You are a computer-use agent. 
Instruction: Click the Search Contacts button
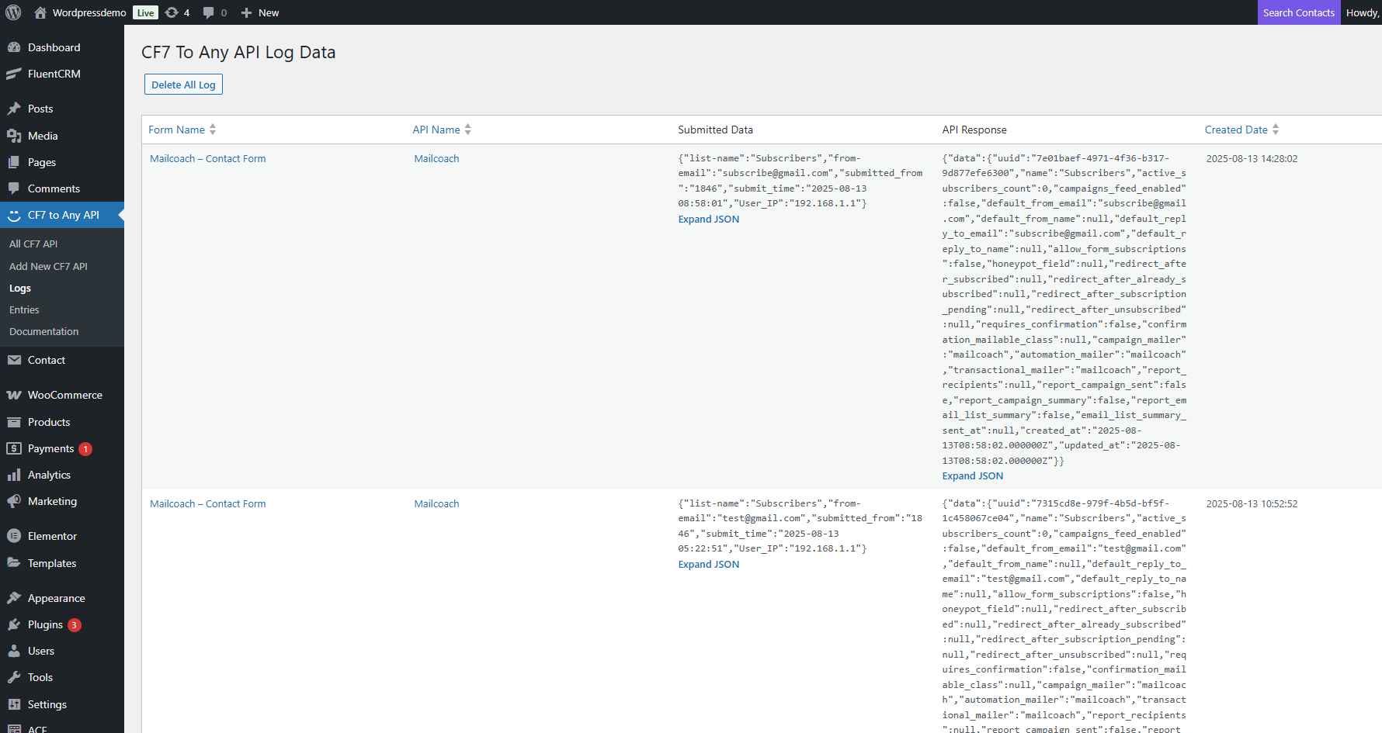tap(1298, 12)
